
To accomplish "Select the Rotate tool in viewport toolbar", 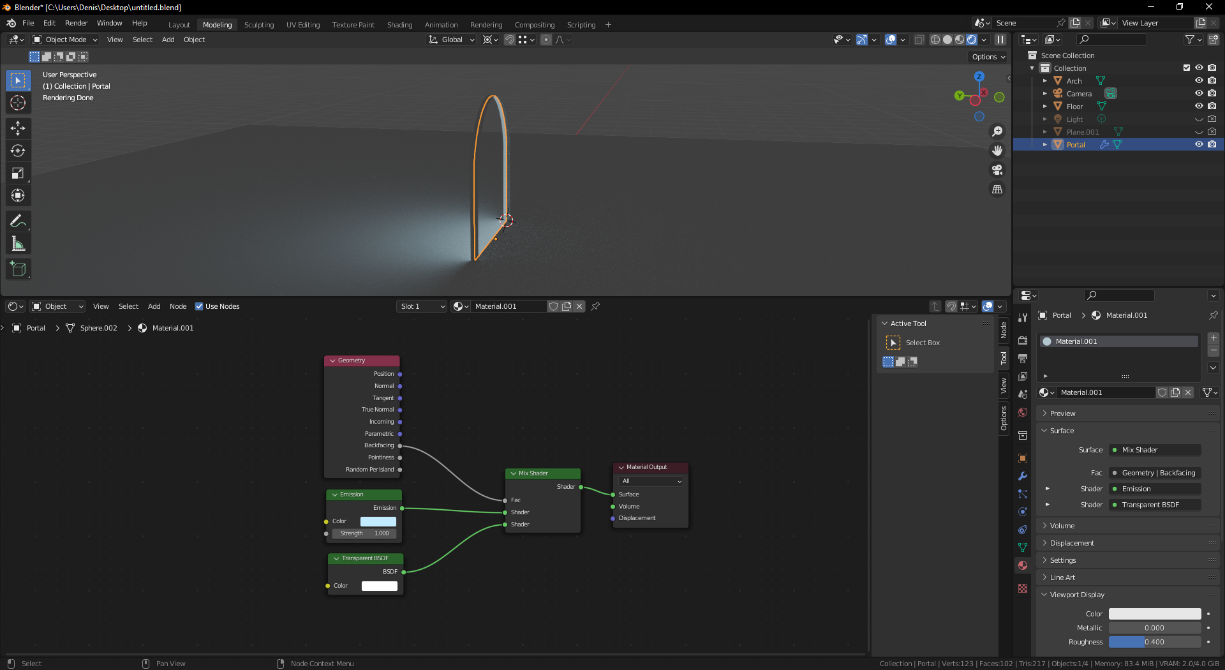I will [18, 151].
